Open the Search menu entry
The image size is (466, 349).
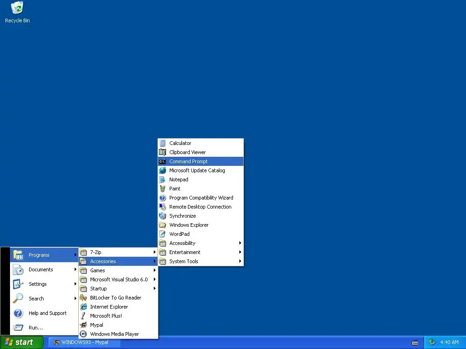click(44, 299)
